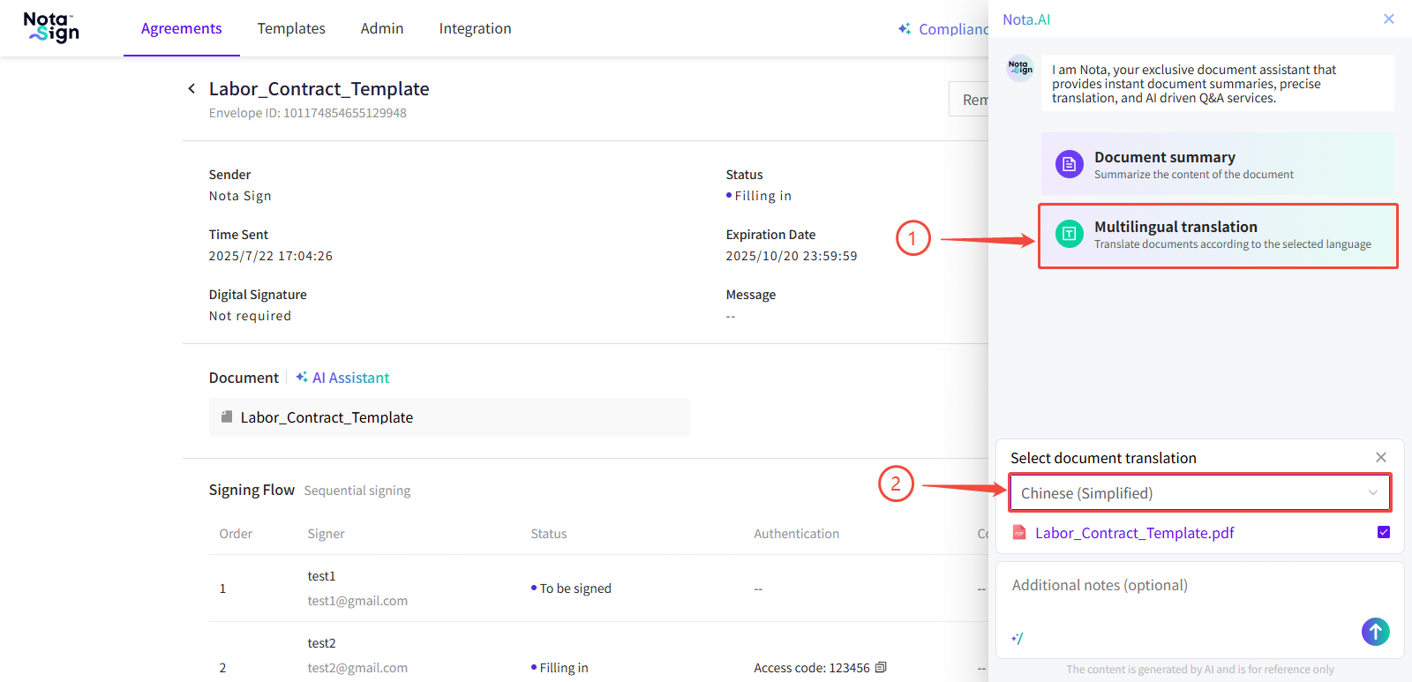Open the Labor_Contract_Template.pdf link
The width and height of the screenshot is (1412, 682).
[x=1134, y=533]
